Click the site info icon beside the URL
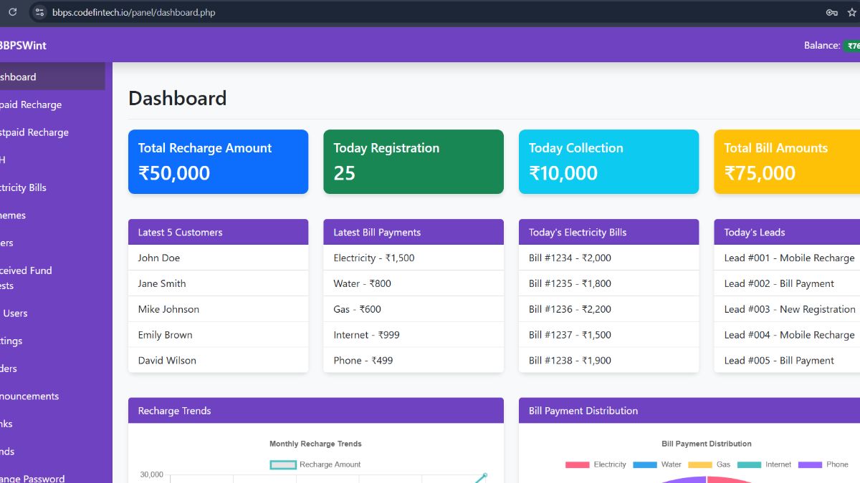Viewport: 860px width, 483px height. point(39,12)
